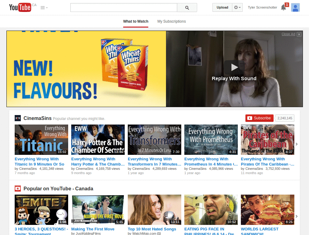
Task: Open Everything Wrong With Titanic title link
Action: [39, 162]
